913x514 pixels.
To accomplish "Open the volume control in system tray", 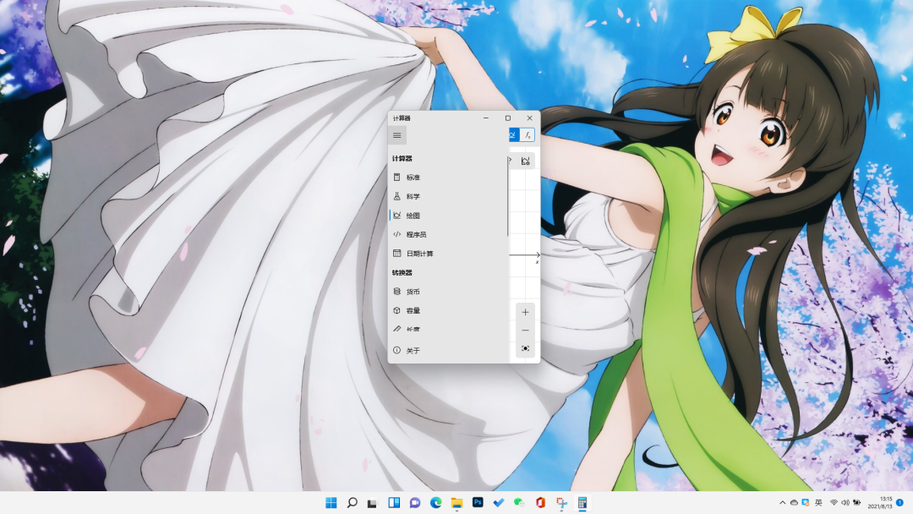I will tap(845, 503).
